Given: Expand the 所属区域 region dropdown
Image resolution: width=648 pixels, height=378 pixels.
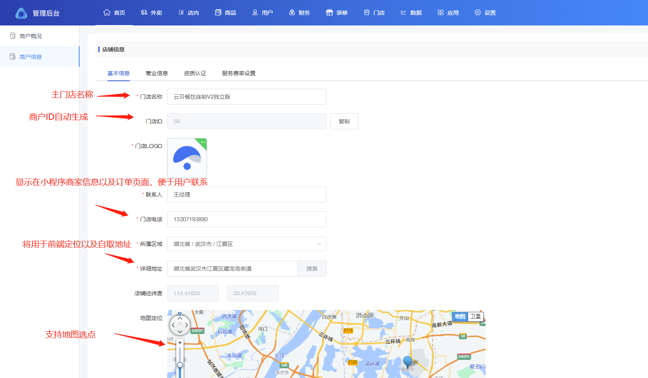Looking at the screenshot, I should pos(246,244).
